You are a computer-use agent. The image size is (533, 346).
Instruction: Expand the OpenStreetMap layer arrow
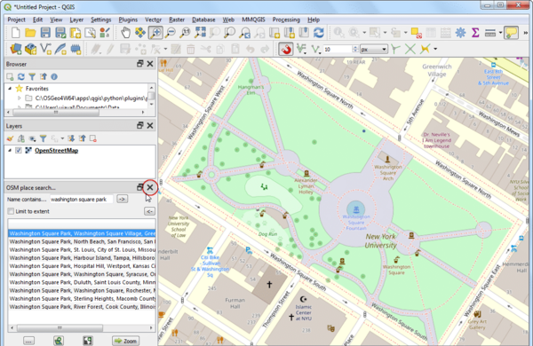[x=10, y=151]
